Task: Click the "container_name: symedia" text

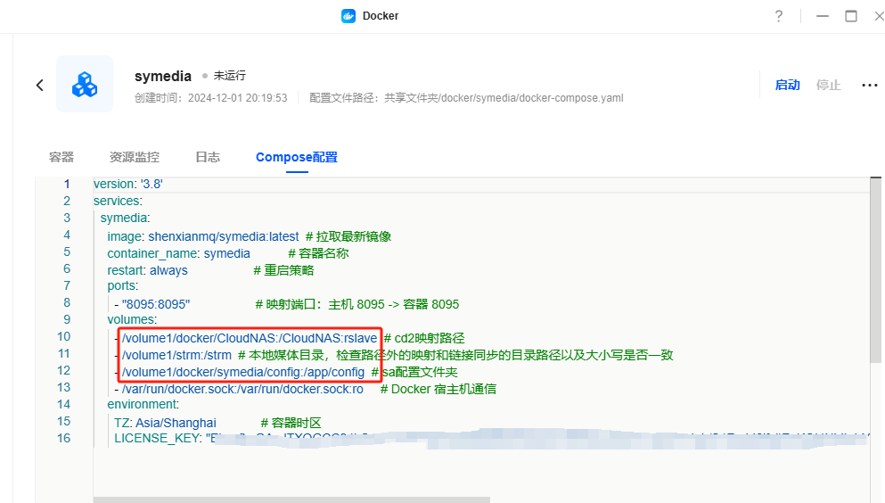Action: (179, 253)
